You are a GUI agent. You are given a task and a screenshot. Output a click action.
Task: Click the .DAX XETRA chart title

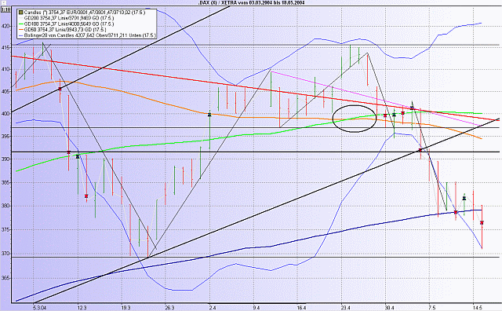[251, 2]
